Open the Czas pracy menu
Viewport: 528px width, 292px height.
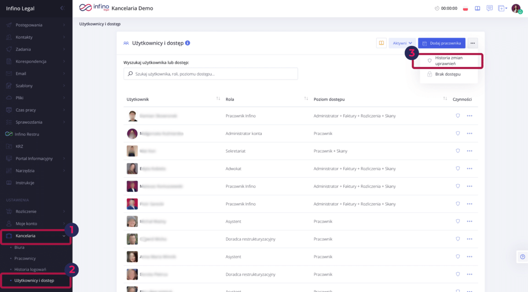coord(36,110)
